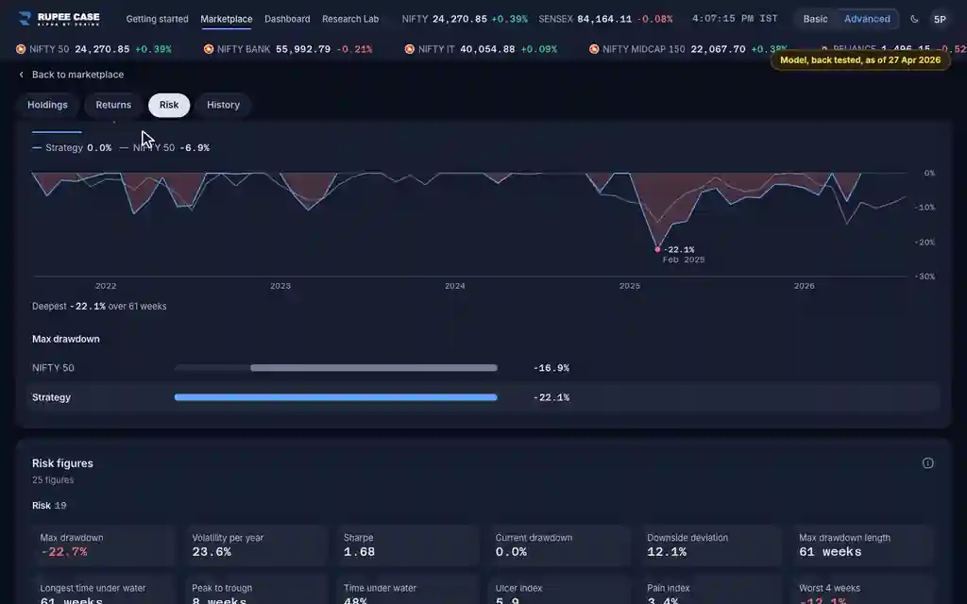
Task: Toggle the Strategy series in chart legend
Action: pos(72,148)
